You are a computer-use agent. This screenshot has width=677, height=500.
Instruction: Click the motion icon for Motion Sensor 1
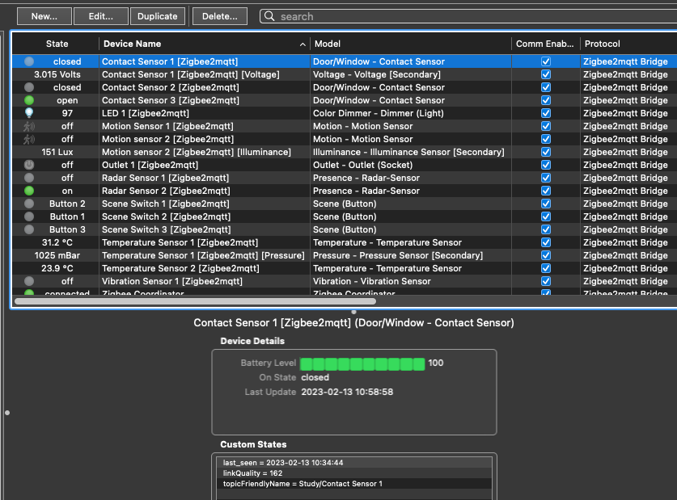[29, 126]
